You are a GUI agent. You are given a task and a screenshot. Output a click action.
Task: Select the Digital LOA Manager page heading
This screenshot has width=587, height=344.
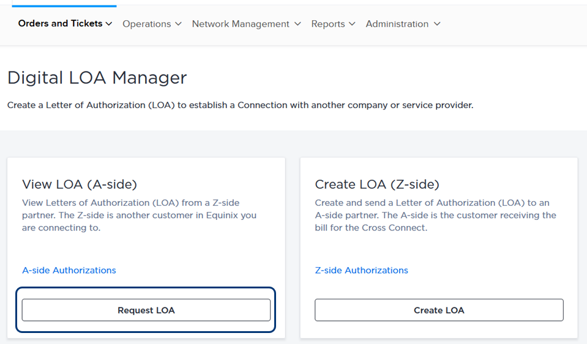coord(97,78)
